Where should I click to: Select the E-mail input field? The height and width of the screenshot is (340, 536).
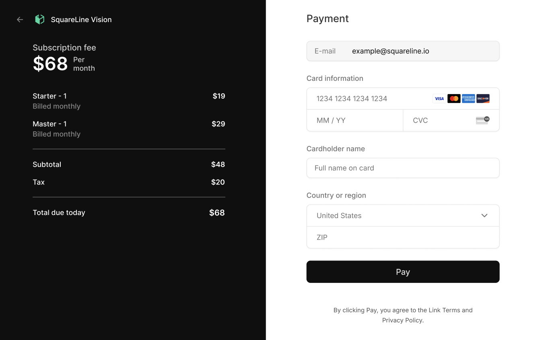click(x=403, y=51)
